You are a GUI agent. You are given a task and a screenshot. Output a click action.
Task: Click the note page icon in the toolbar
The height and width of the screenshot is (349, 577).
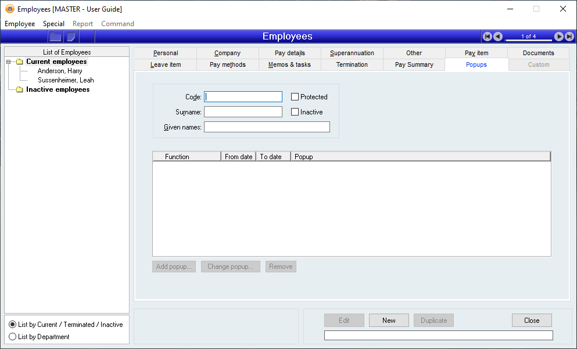pos(71,37)
